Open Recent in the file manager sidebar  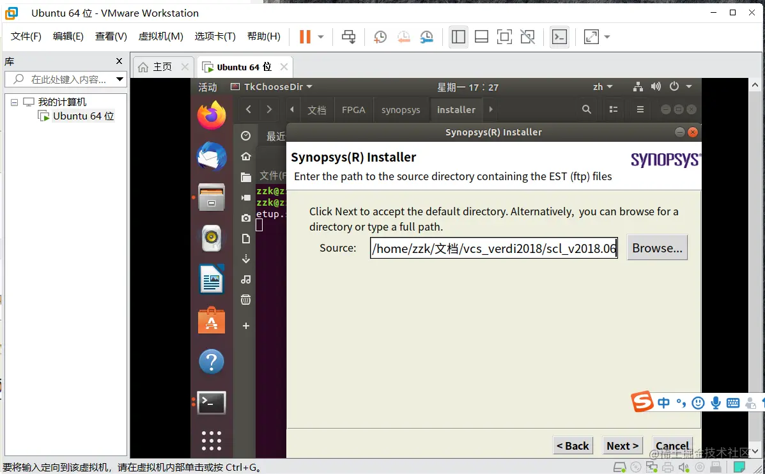click(x=246, y=135)
